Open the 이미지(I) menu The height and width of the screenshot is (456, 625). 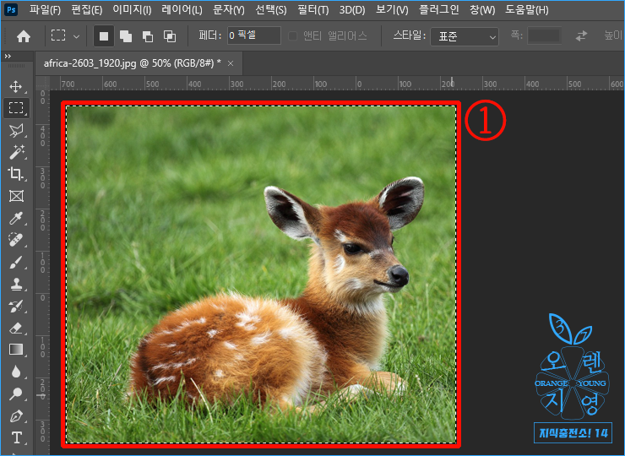132,9
